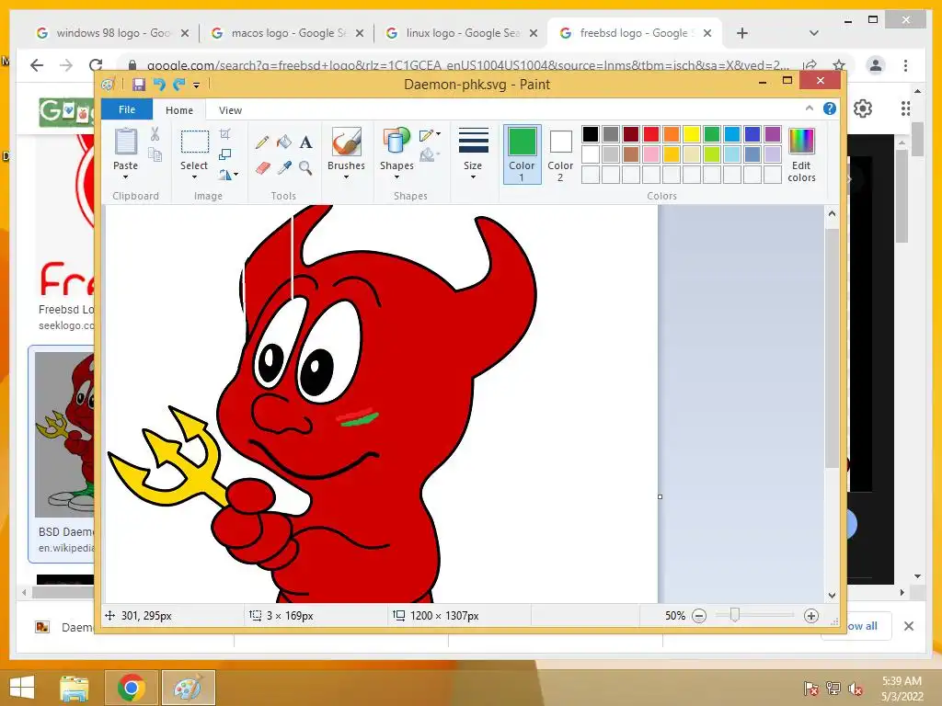Click the Cut scissors icon
942x706 pixels.
[155, 134]
